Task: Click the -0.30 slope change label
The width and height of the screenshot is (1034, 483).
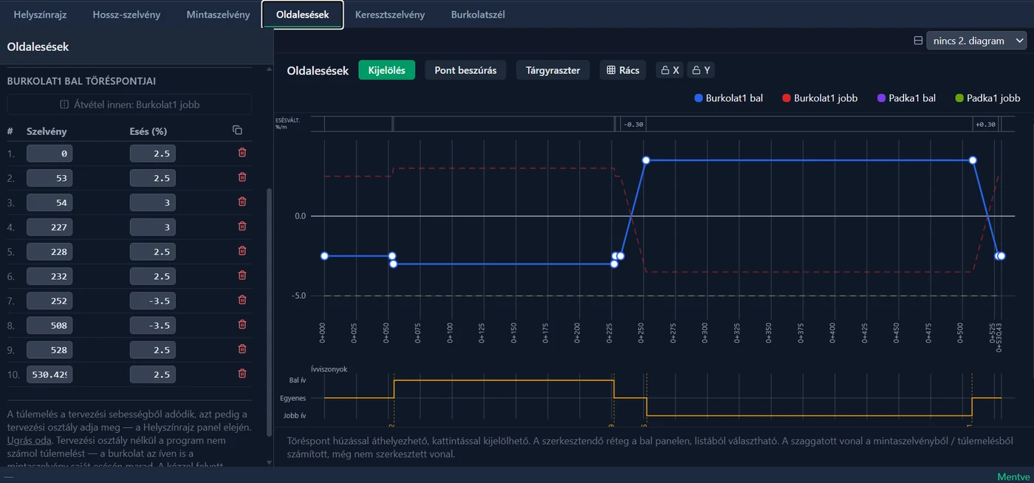Action: 634,124
